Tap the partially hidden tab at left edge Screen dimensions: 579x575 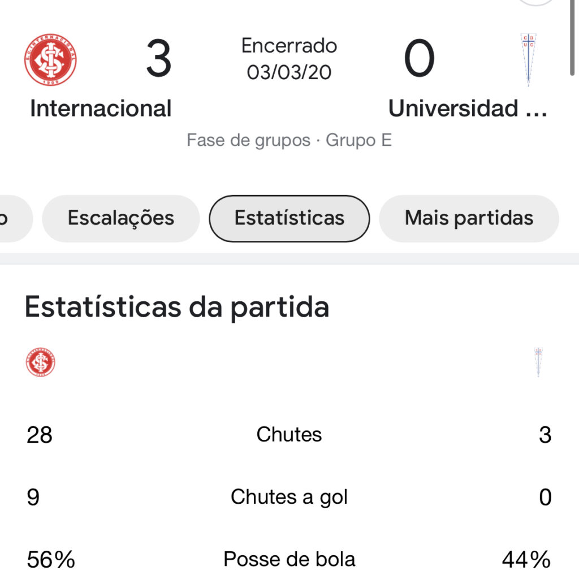click(x=15, y=218)
